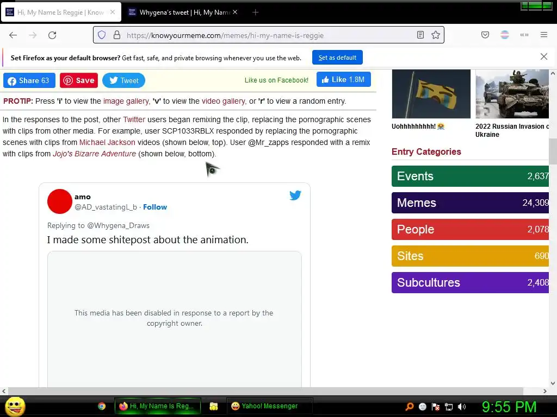Open 2022 Russian Invasion of Ukraine title
This screenshot has width=557, height=417.
pos(512,130)
